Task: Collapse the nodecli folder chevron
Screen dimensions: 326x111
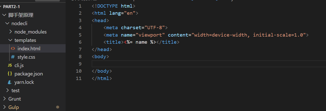Action: click(7, 23)
